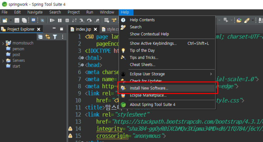Expand the momstouch project node

click(3, 43)
